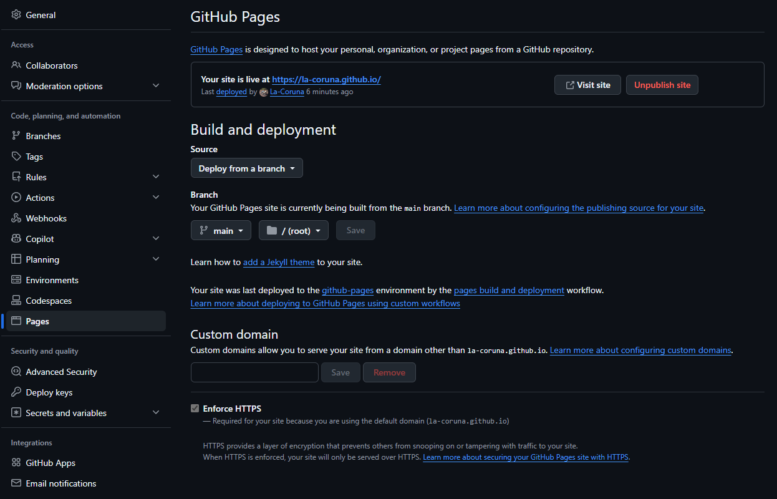Click the Planning table icon

(x=16, y=259)
